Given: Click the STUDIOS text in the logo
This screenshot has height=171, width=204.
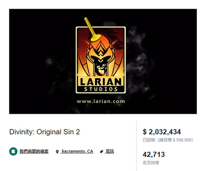Looking at the screenshot, I should pos(101,89).
